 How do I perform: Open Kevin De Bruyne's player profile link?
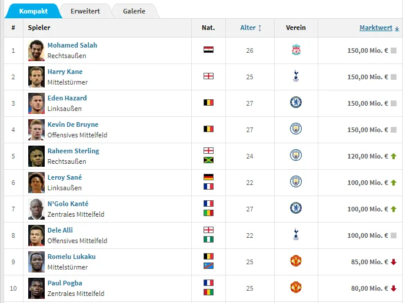[x=73, y=124]
